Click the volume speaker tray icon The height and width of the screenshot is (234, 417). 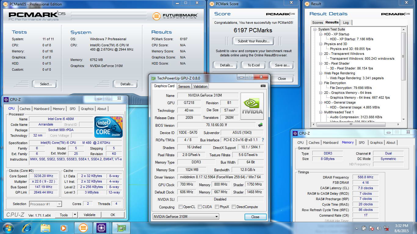[379, 228]
